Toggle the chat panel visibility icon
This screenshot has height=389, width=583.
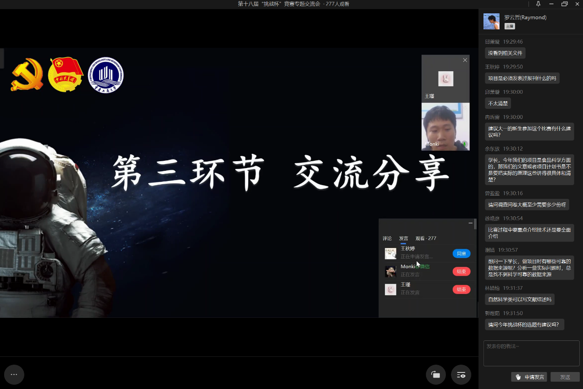click(461, 375)
